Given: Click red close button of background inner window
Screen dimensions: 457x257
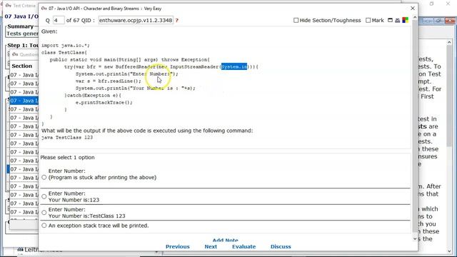Looking at the screenshot, I should (450, 21).
